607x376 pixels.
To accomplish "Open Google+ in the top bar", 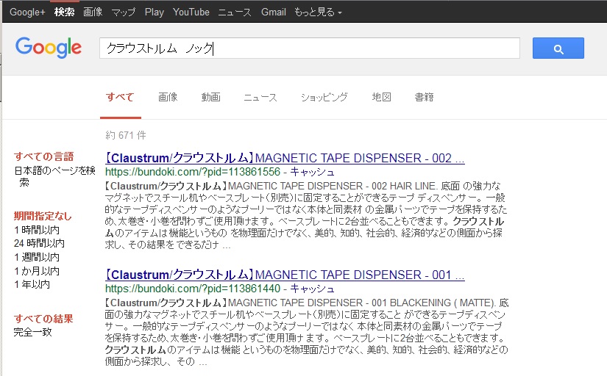I will coord(27,12).
